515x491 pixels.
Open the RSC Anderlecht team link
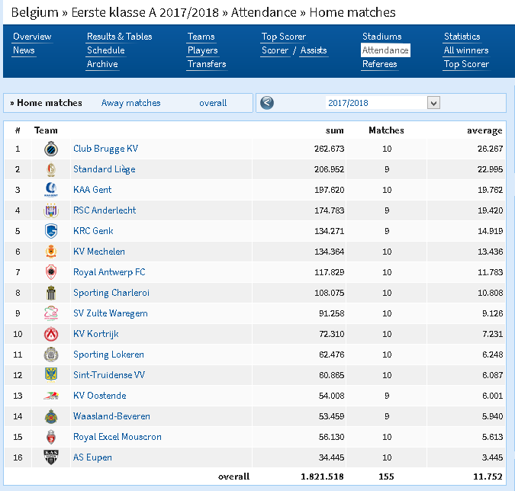click(105, 210)
